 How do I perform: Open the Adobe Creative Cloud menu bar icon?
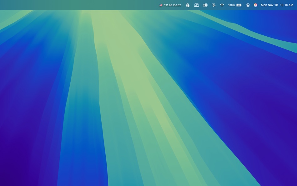click(205, 5)
